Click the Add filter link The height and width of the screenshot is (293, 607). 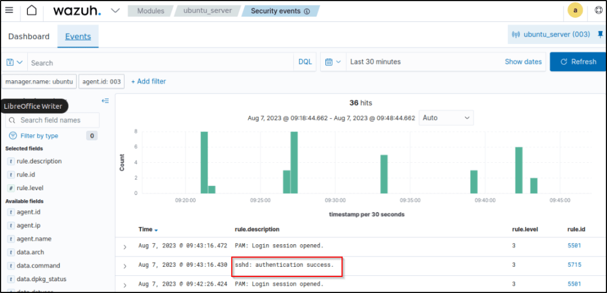[148, 81]
